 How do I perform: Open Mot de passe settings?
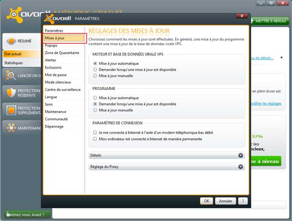(x=55, y=75)
